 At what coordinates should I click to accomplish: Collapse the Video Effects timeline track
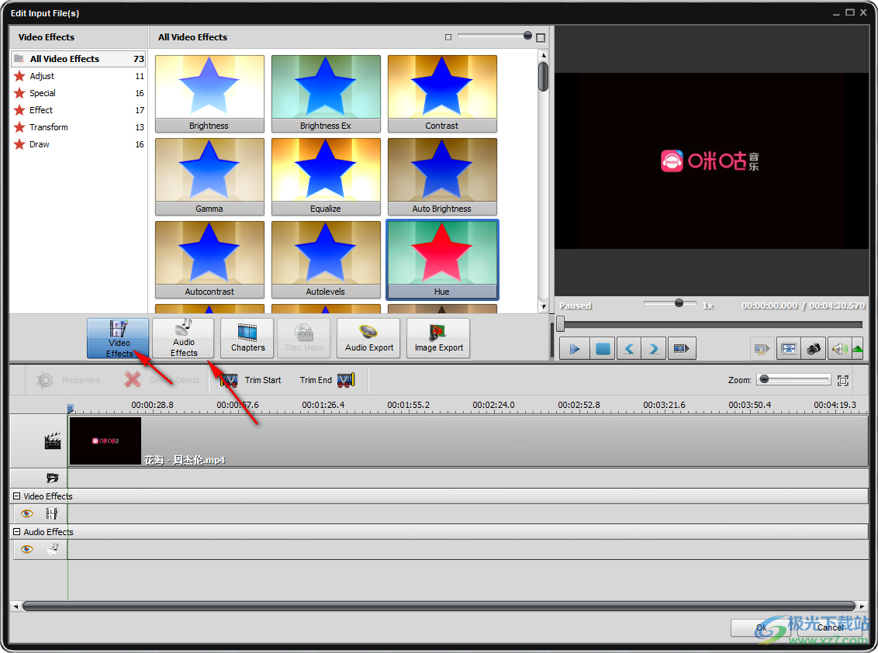[17, 496]
